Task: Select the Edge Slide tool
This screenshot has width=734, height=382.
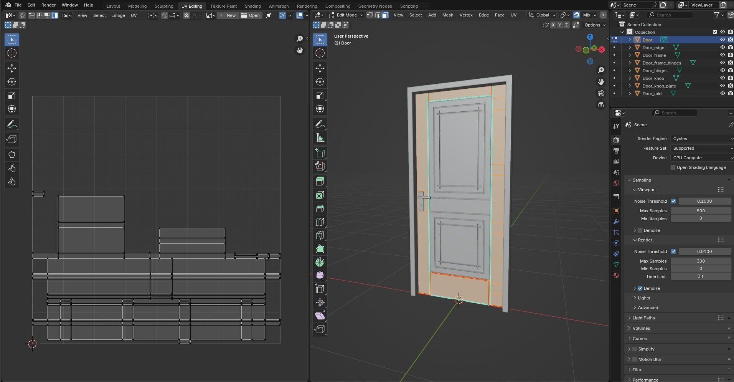Action: (320, 289)
